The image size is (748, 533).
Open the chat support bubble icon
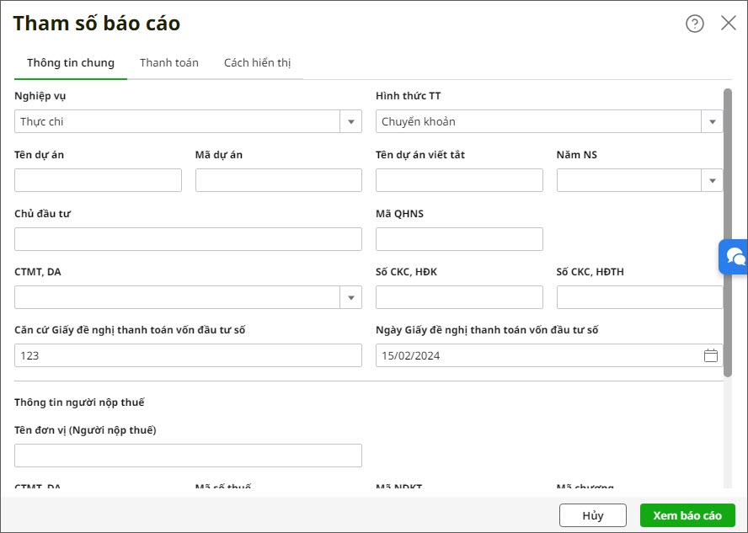[x=735, y=257]
